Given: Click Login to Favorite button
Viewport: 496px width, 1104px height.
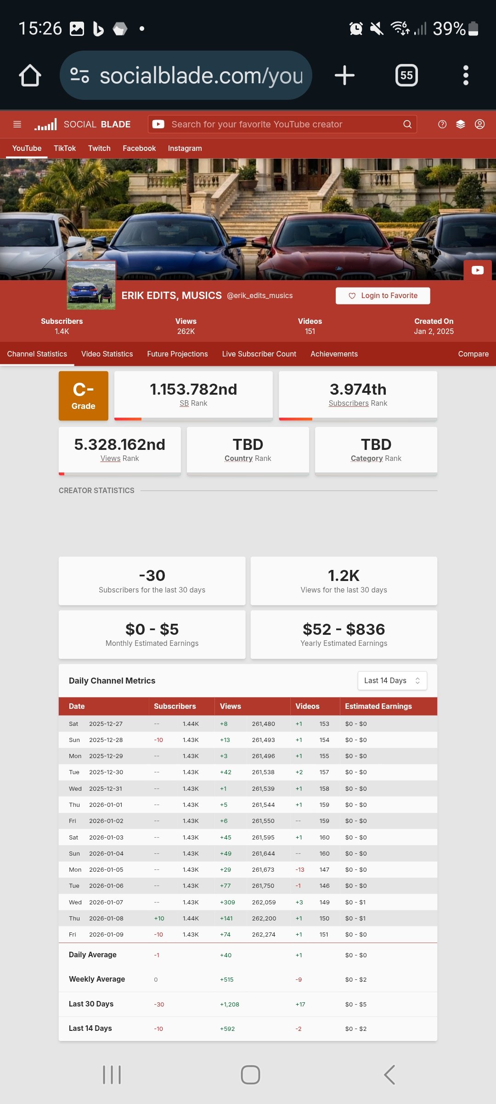Looking at the screenshot, I should click(x=383, y=296).
